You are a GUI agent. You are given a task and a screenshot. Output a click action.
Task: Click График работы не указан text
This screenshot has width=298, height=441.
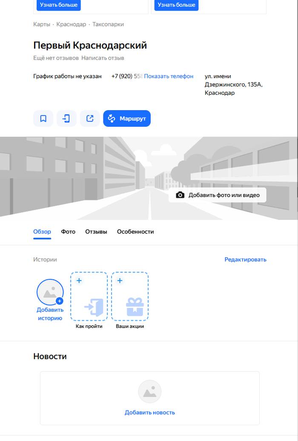pyautogui.click(x=67, y=76)
